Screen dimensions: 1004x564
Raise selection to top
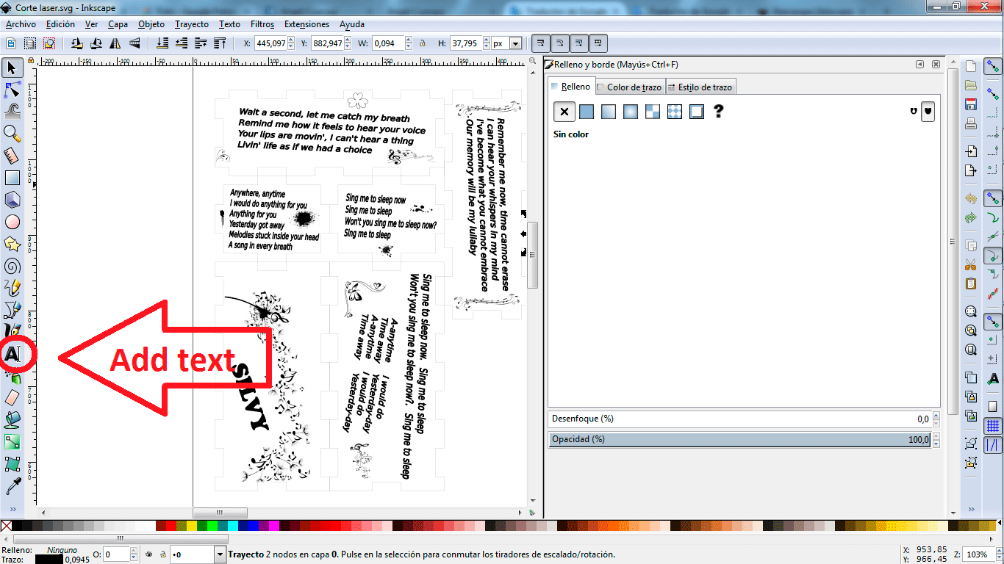(219, 43)
